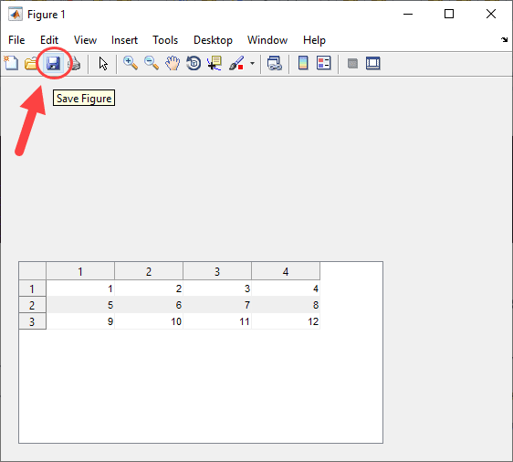The height and width of the screenshot is (462, 513).
Task: Close the Figure 1 window
Action: (x=491, y=14)
